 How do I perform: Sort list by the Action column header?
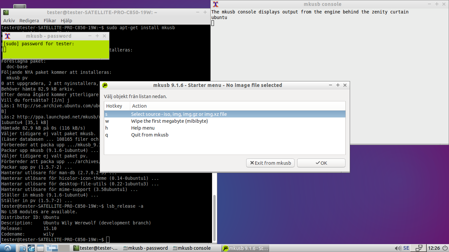click(x=238, y=106)
